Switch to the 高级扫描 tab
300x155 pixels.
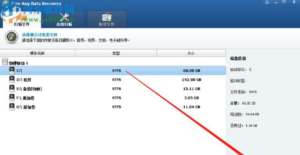click(x=64, y=20)
